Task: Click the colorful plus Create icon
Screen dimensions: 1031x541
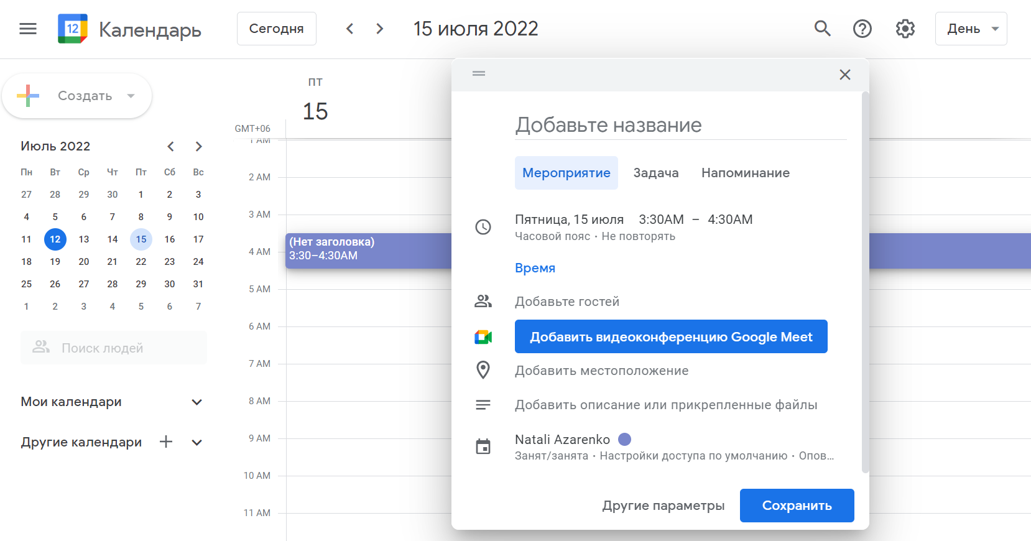Action: click(x=28, y=96)
